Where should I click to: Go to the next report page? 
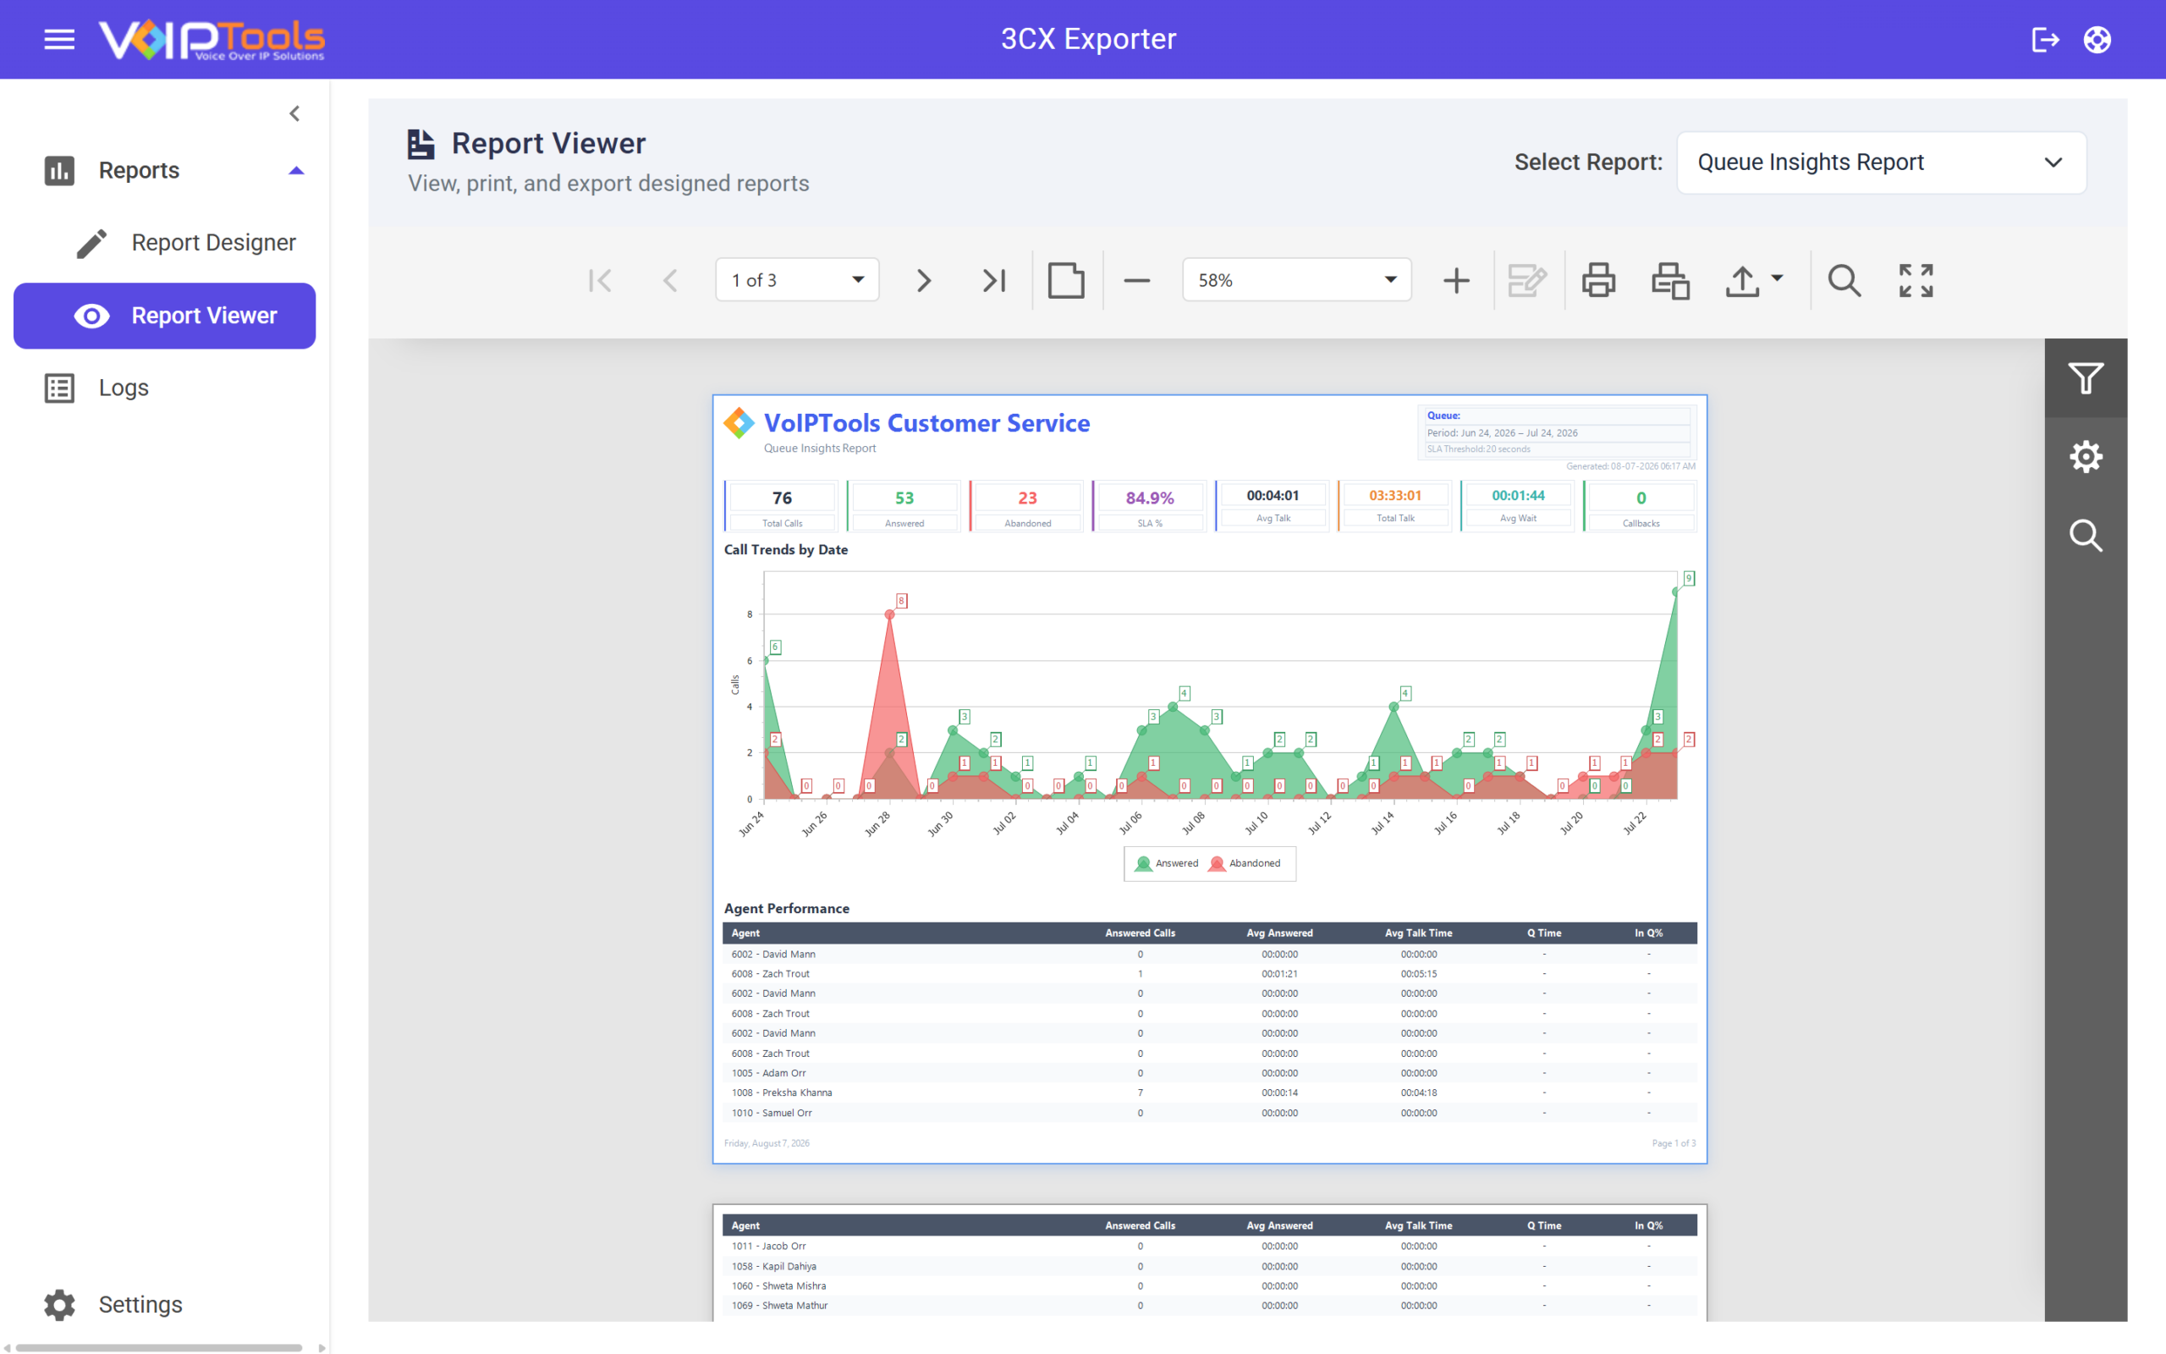(924, 280)
